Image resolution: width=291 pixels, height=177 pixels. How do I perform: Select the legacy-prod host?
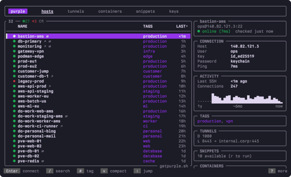98,81
